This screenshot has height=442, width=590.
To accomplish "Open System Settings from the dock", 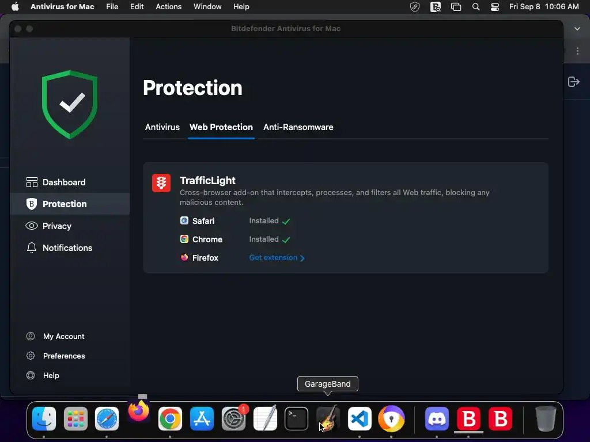I will coord(233,418).
